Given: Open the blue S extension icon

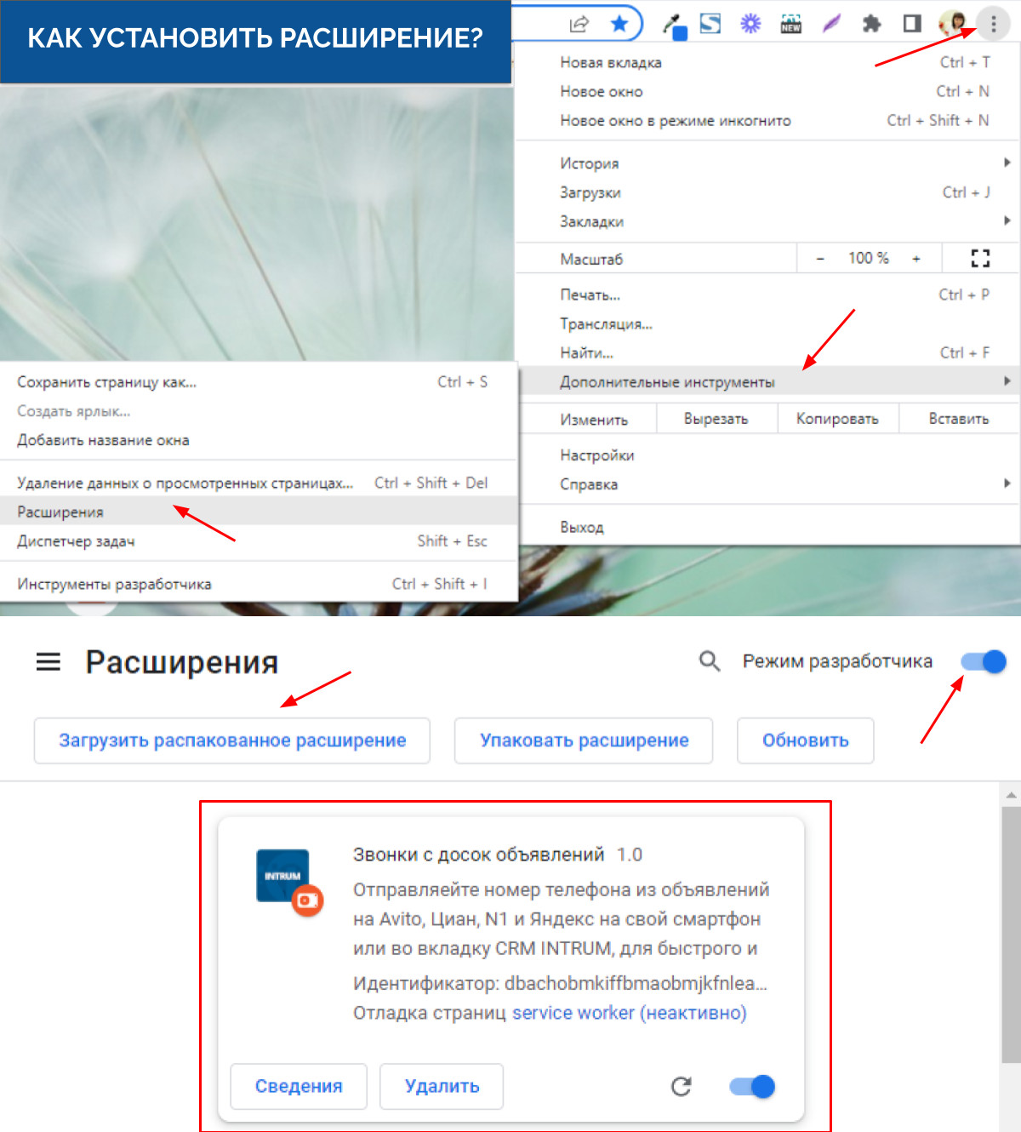Looking at the screenshot, I should point(710,24).
